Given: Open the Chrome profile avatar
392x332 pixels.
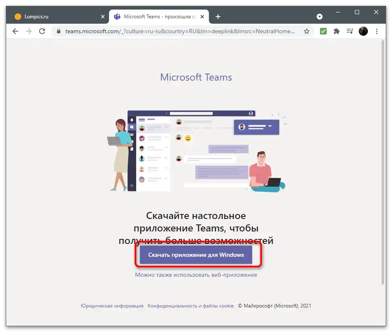Looking at the screenshot, I should tap(363, 31).
